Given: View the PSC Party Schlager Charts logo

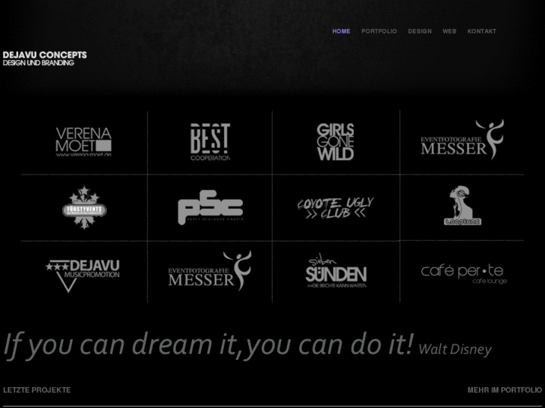Looking at the screenshot, I should pyautogui.click(x=211, y=207).
